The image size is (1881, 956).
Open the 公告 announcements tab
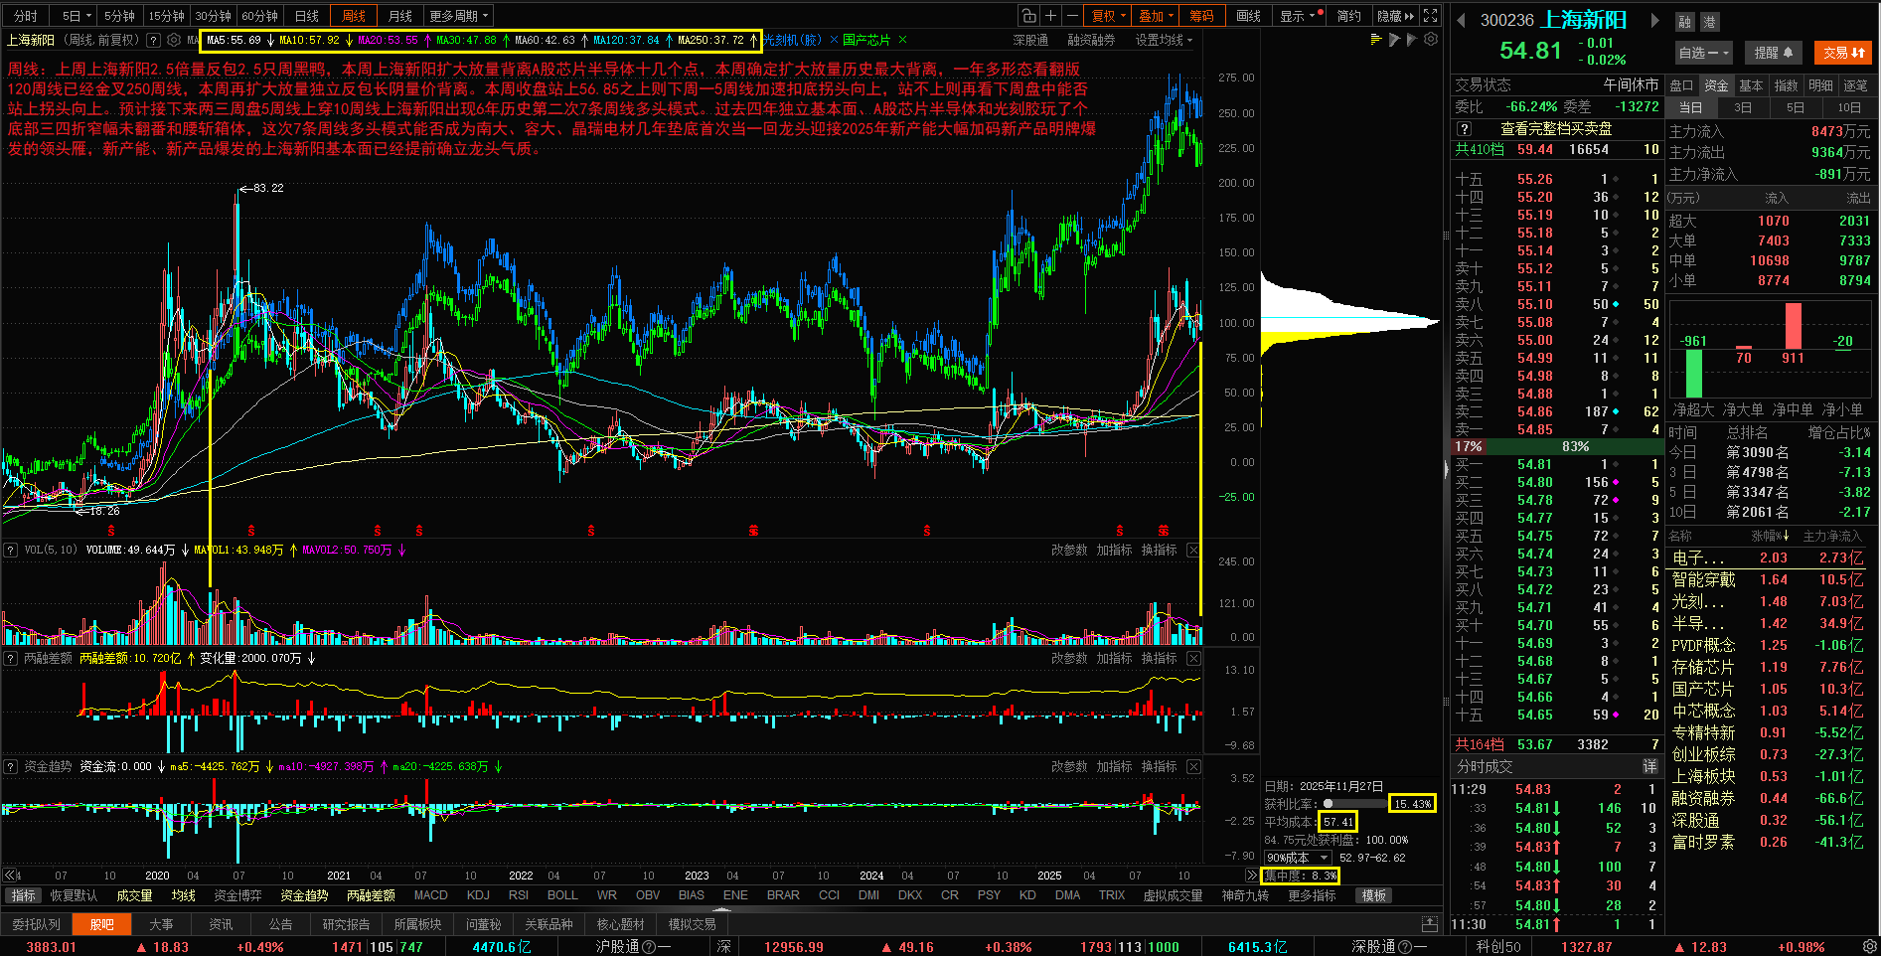pyautogui.click(x=281, y=924)
